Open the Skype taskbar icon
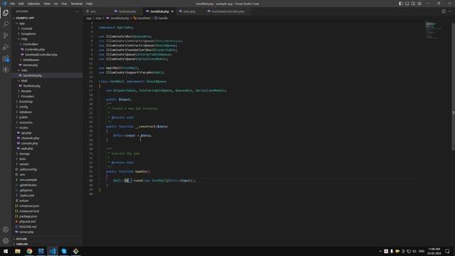455x256 pixels. pos(64,251)
